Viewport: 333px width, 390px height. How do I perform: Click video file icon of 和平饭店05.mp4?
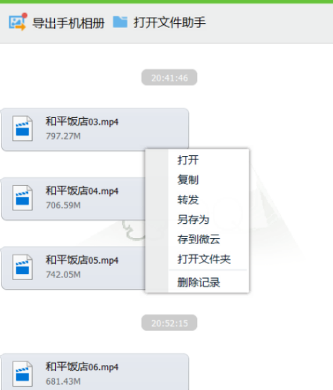(x=22, y=267)
